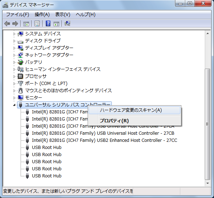Click the ヒューマン インターフェイス デバイス icon

pos(21,69)
